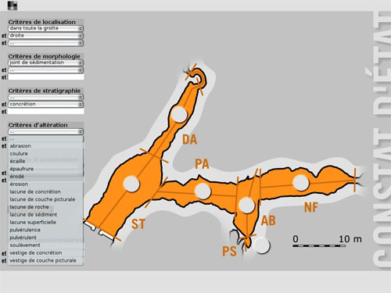Select 'pulvérulent' in the altération list
This screenshot has height=293, width=391.
coord(46,238)
